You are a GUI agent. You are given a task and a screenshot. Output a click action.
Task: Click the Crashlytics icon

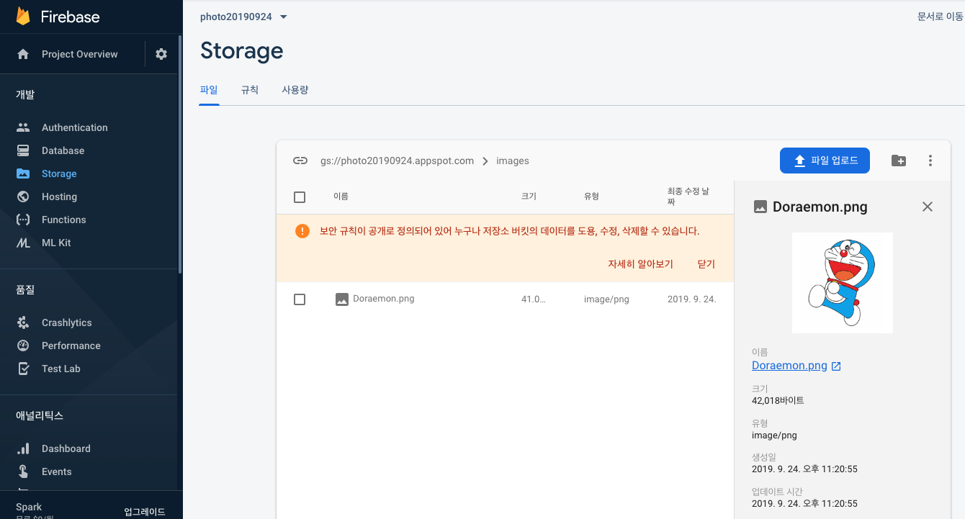point(23,322)
